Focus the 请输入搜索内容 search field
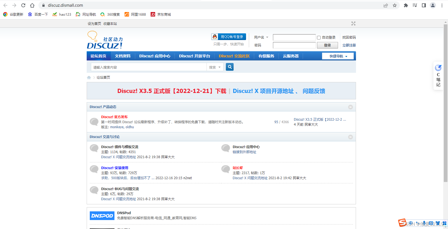448x229 pixels. pos(149,67)
